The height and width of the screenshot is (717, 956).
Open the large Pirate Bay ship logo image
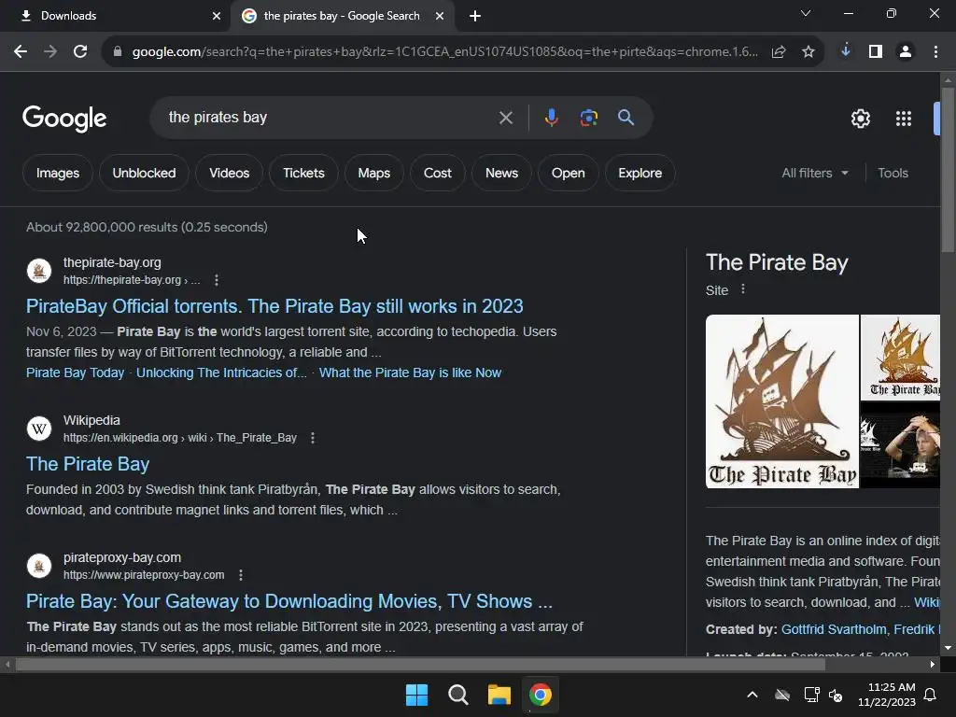[x=782, y=401]
